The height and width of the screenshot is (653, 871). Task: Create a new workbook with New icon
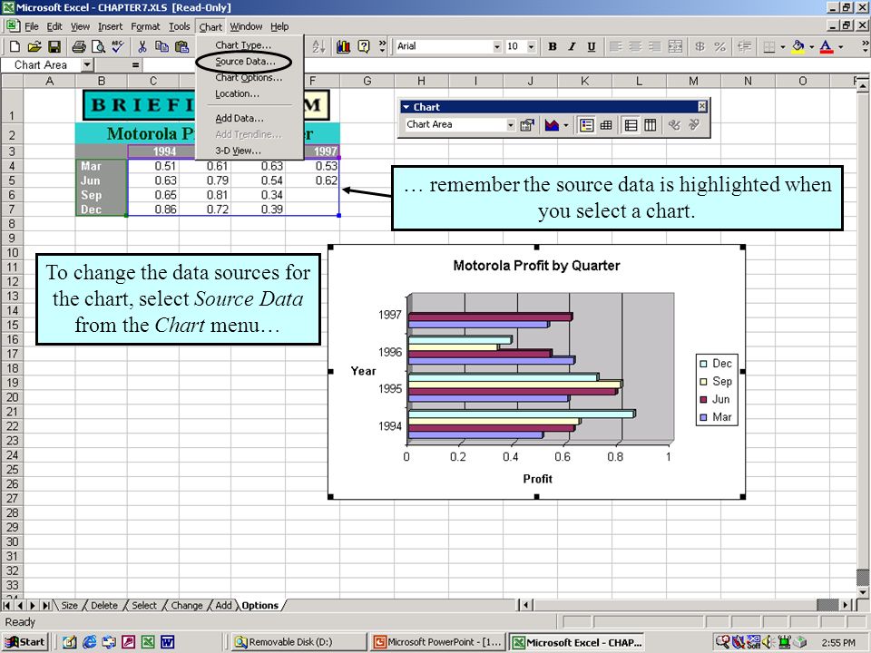pos(15,46)
